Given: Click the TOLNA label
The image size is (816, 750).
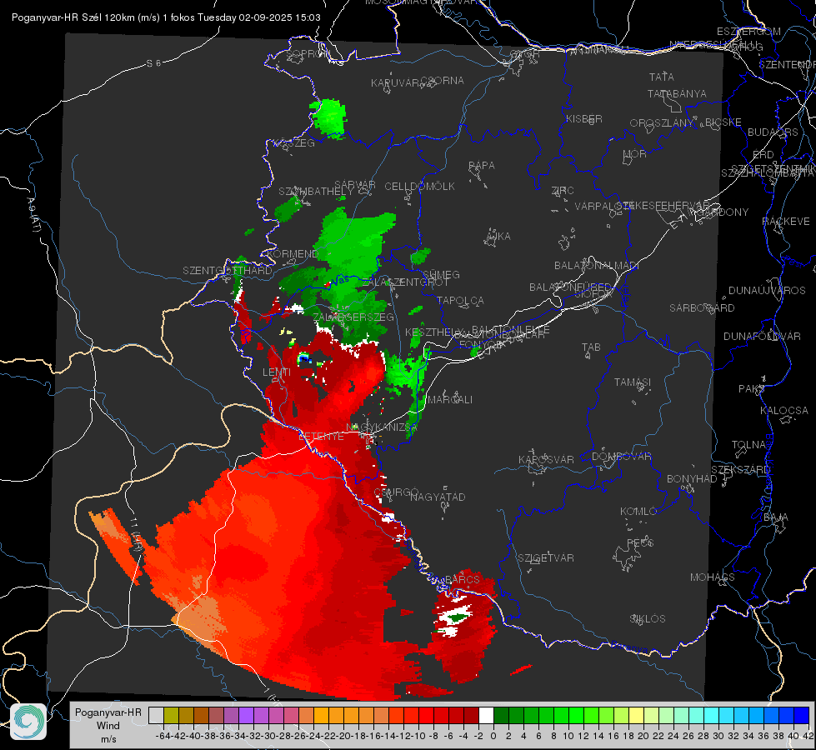Looking at the screenshot, I should tap(748, 445).
